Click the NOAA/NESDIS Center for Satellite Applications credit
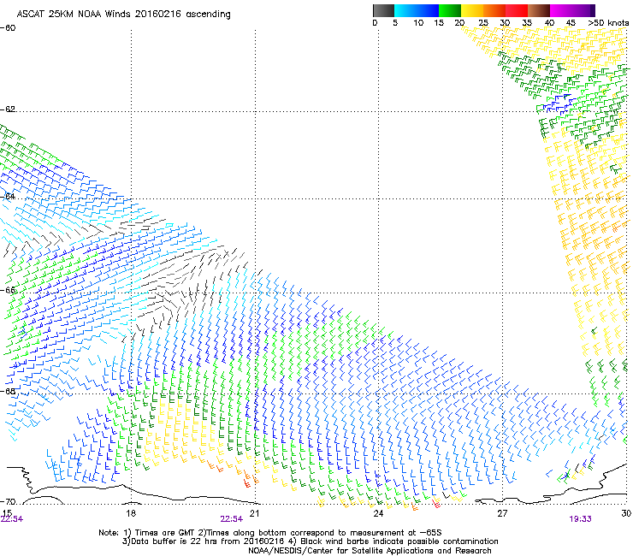This screenshot has width=633, height=556. click(x=370, y=551)
